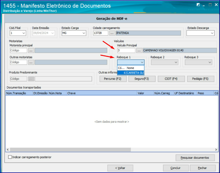
Task: Open the Reboque 2 dropdown
Action: pos(176,62)
